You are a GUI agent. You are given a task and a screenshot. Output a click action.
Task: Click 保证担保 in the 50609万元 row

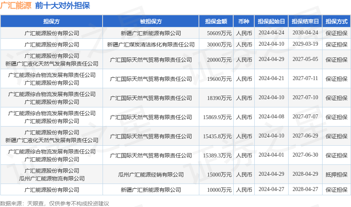pos(337,33)
